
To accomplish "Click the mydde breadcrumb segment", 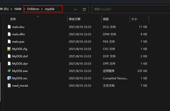I will click(50, 9).
